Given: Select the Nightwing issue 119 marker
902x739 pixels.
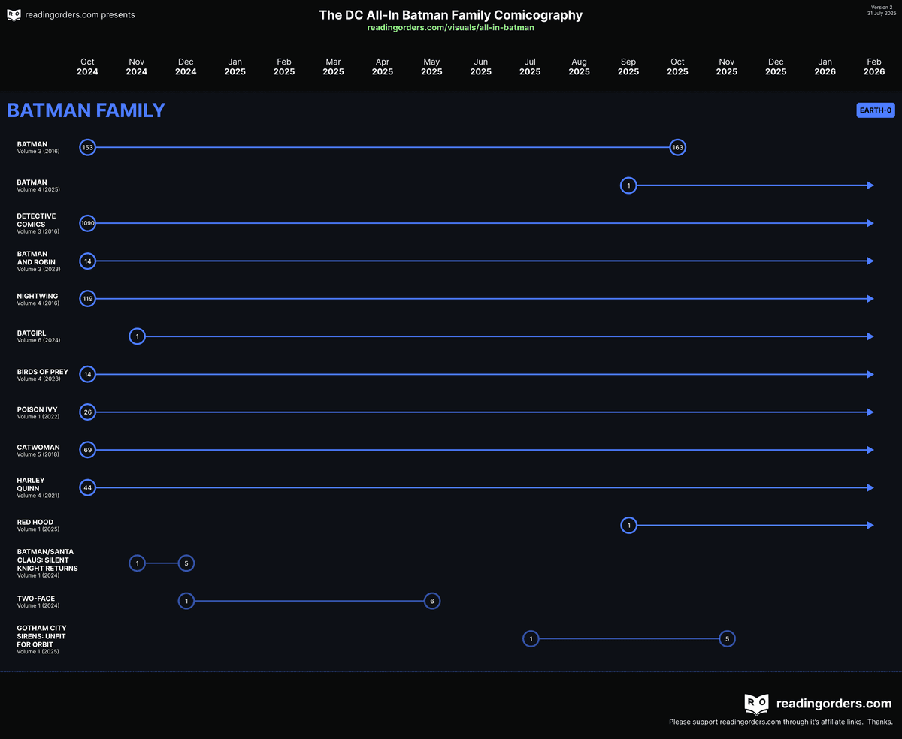Looking at the screenshot, I should pyautogui.click(x=88, y=299).
